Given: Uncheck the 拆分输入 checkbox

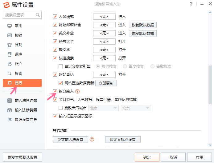Looking at the screenshot, I should tap(55, 91).
